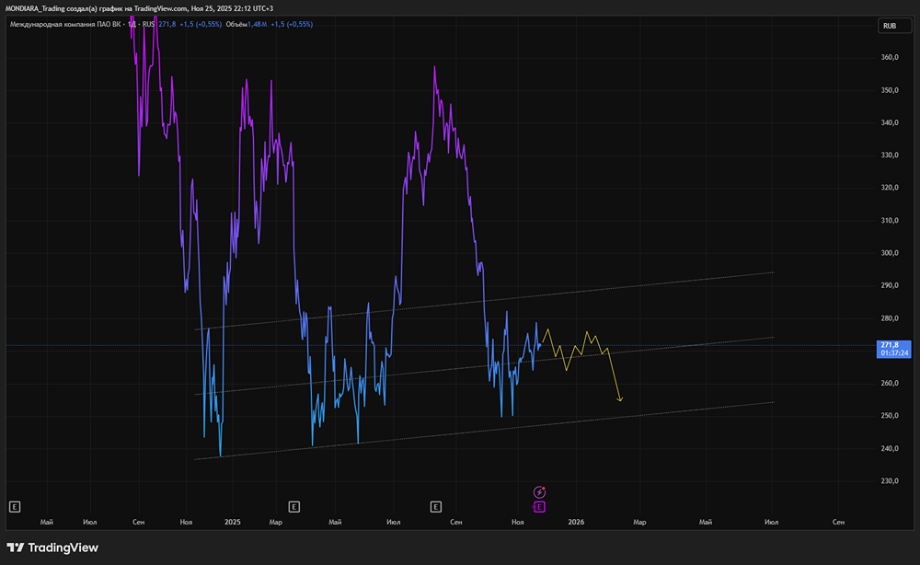This screenshot has width=920, height=565.
Task: Click the blue 271,8 current price label
Action: 889,344
